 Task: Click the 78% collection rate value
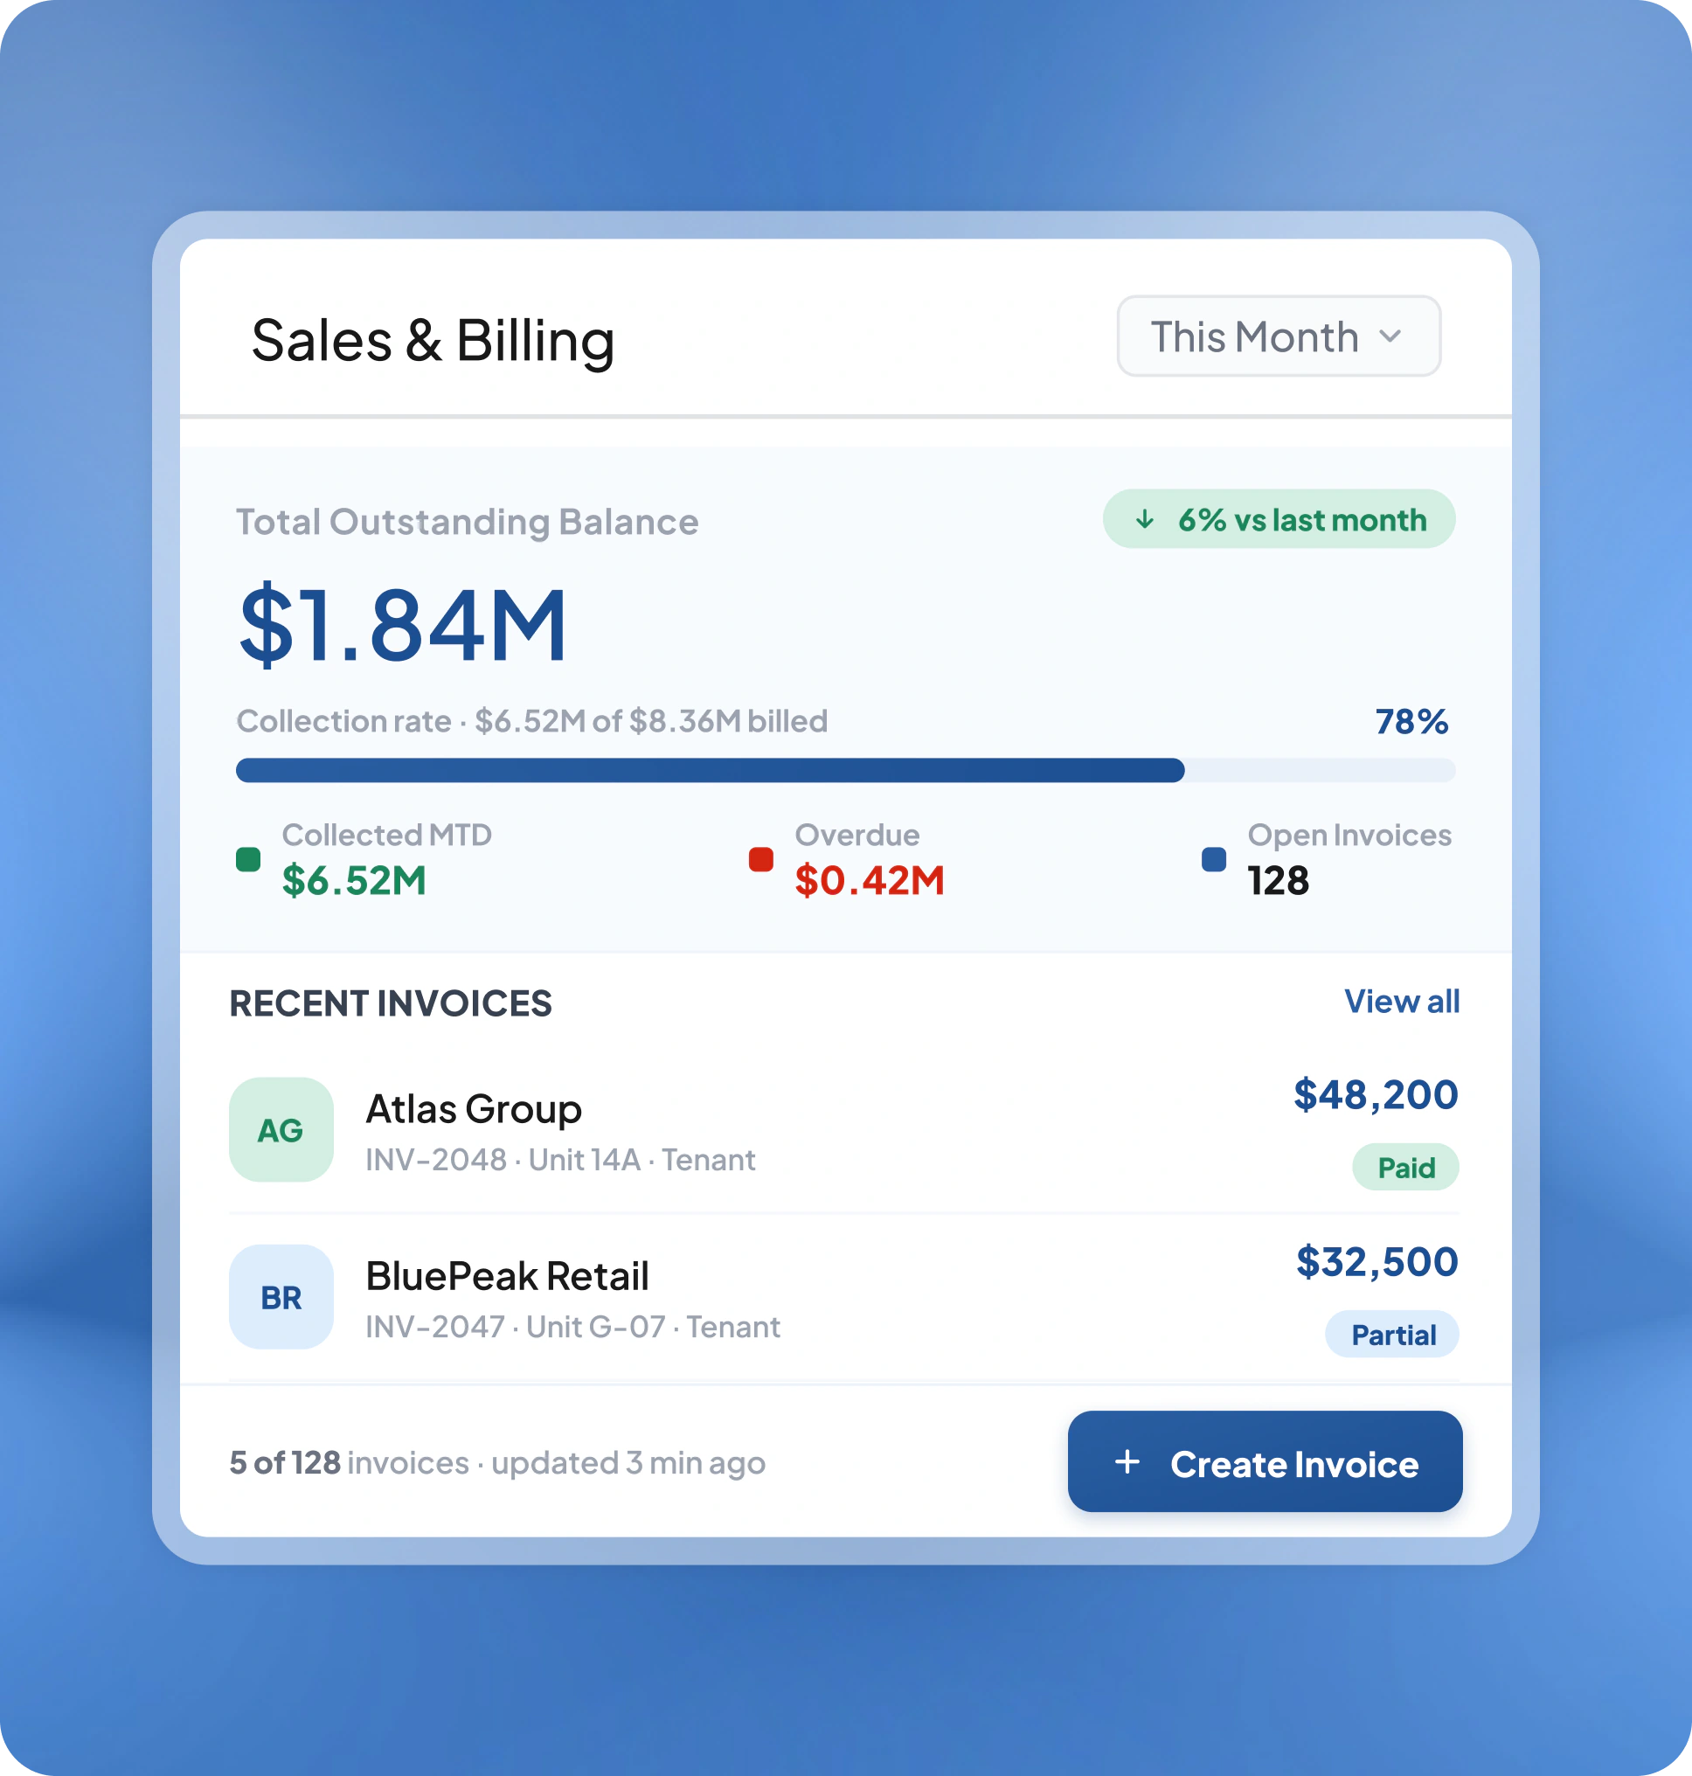(x=1411, y=722)
